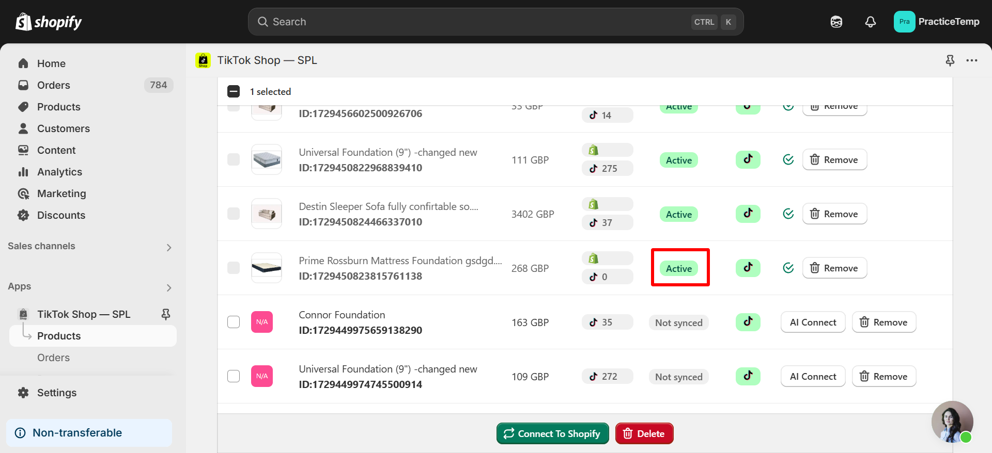This screenshot has height=453, width=992.
Task: Click Not synced status of Connor Foundation
Action: 678,322
